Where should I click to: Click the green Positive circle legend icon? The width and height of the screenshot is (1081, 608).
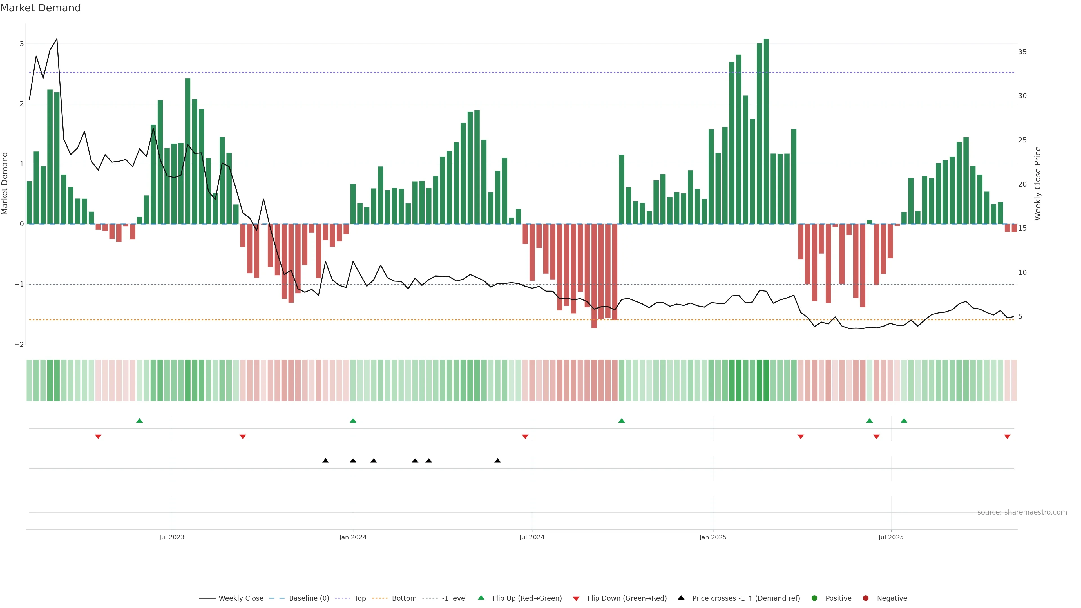(814, 598)
